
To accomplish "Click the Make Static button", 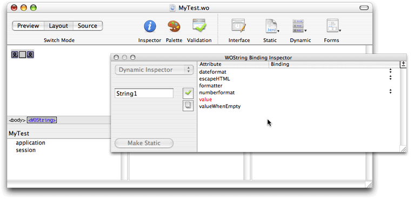I will coord(144,143).
